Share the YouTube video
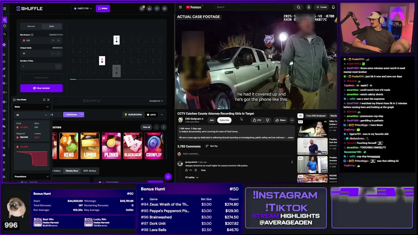The image size is (418, 235). pos(280,120)
